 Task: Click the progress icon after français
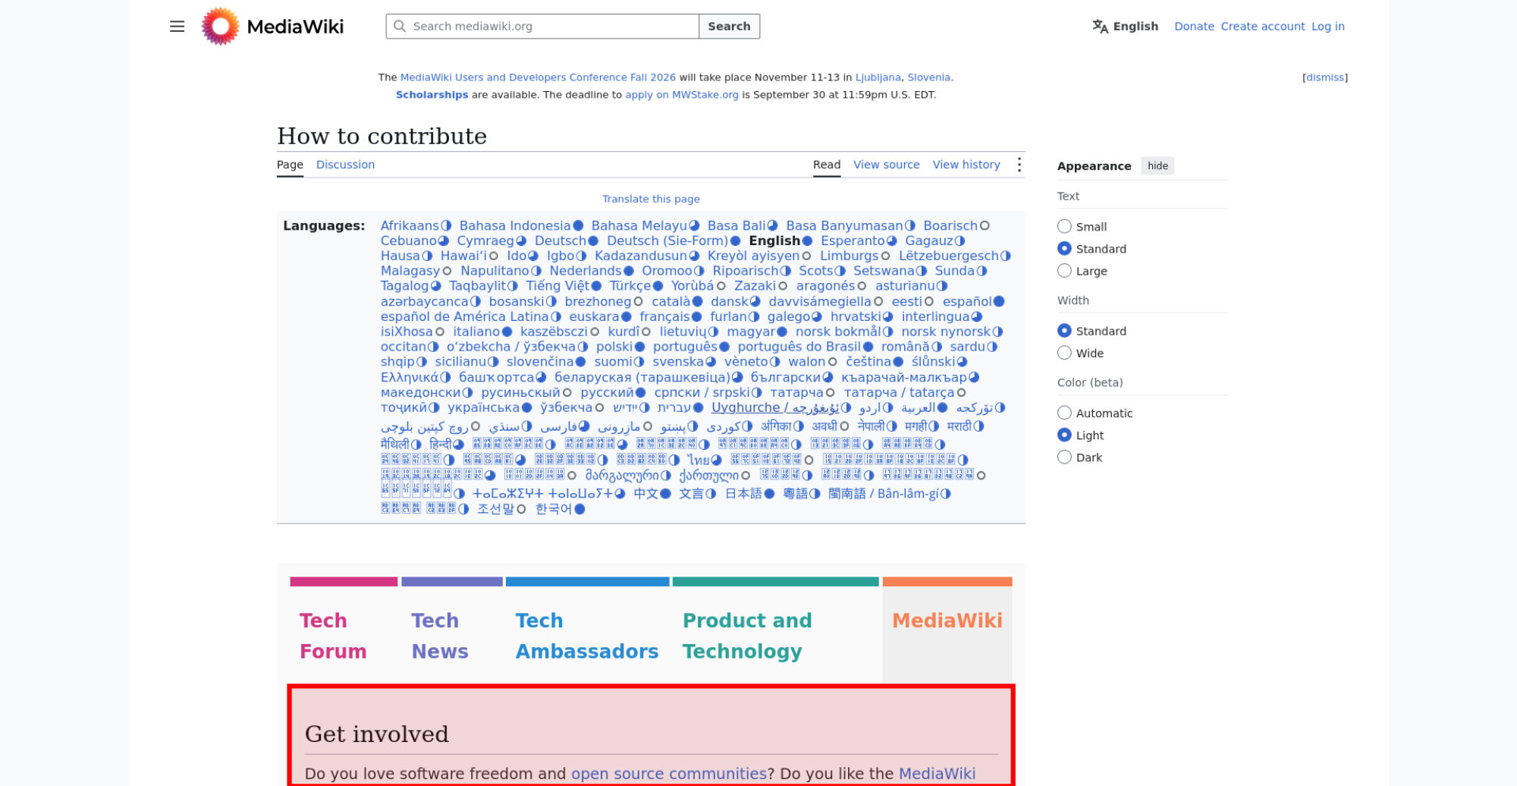tap(696, 317)
